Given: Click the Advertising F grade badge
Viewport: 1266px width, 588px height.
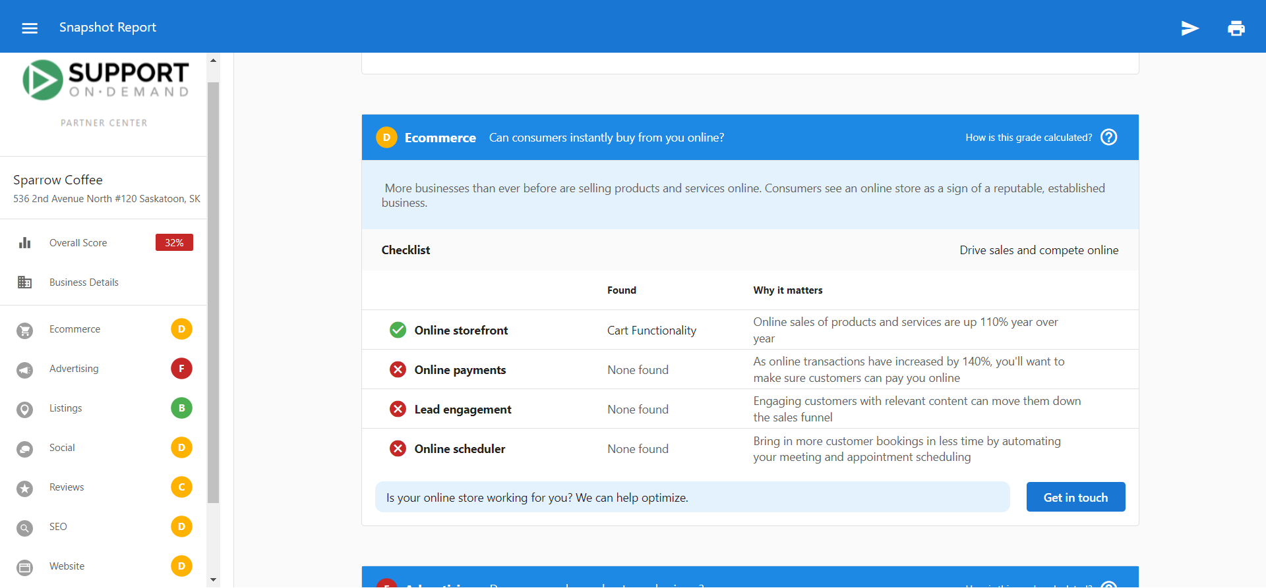Looking at the screenshot, I should coord(181,369).
